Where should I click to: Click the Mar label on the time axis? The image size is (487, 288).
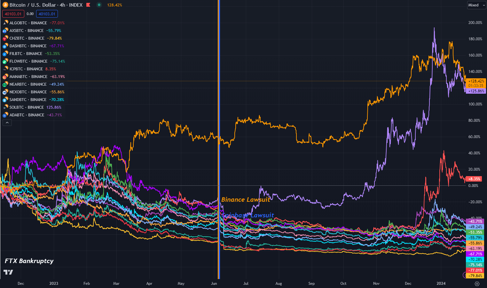(x=116, y=284)
